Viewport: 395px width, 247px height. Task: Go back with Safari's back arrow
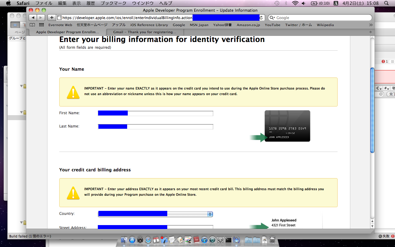33,18
